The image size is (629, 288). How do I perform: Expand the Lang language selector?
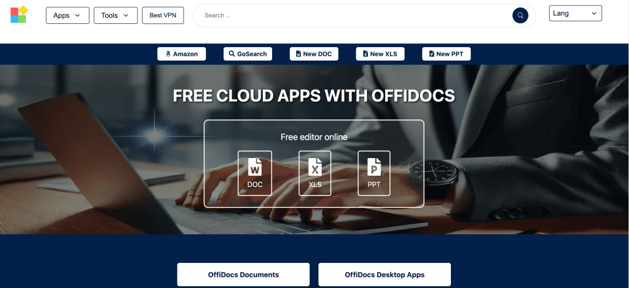575,13
